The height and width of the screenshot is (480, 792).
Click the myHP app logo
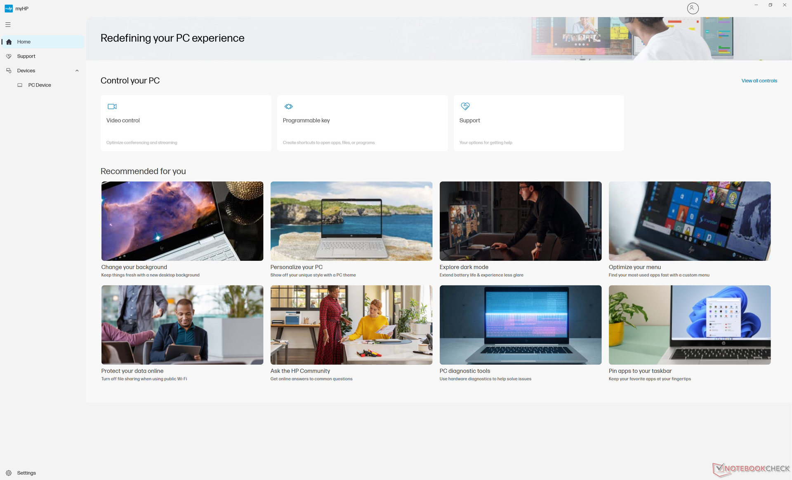(9, 8)
